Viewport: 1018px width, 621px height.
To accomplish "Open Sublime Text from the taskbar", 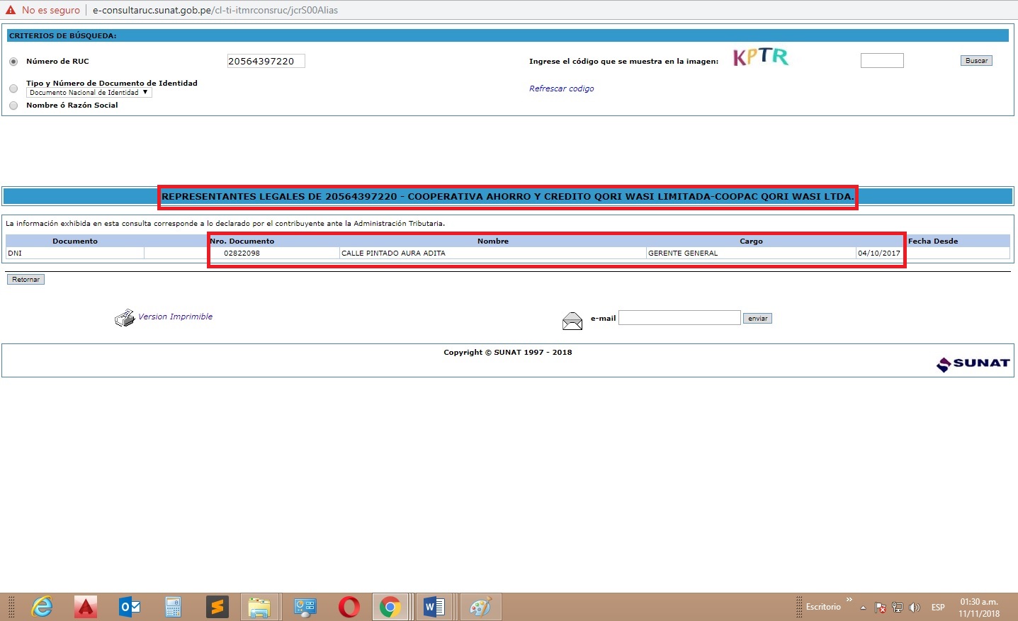I will [x=217, y=607].
